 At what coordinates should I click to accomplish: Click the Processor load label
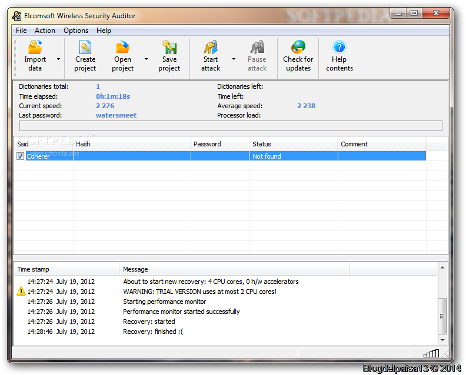[239, 115]
